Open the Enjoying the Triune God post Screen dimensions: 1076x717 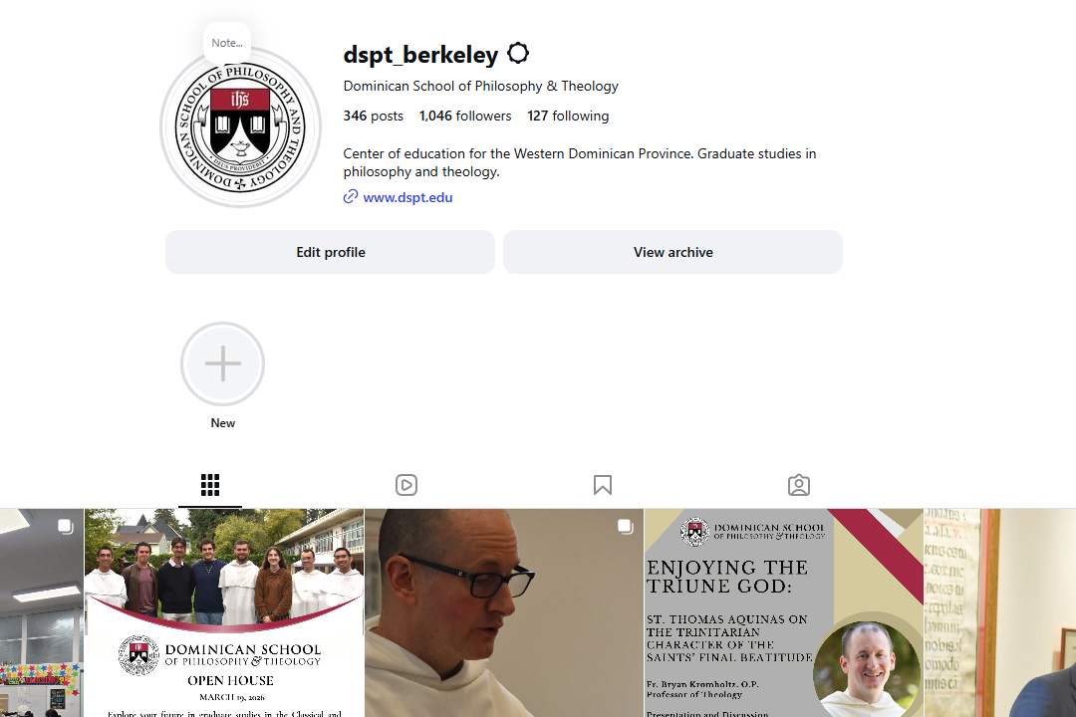pos(784,612)
